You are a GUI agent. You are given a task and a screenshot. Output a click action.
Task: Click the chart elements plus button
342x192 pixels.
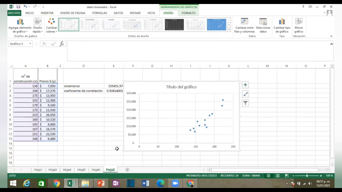point(245,85)
